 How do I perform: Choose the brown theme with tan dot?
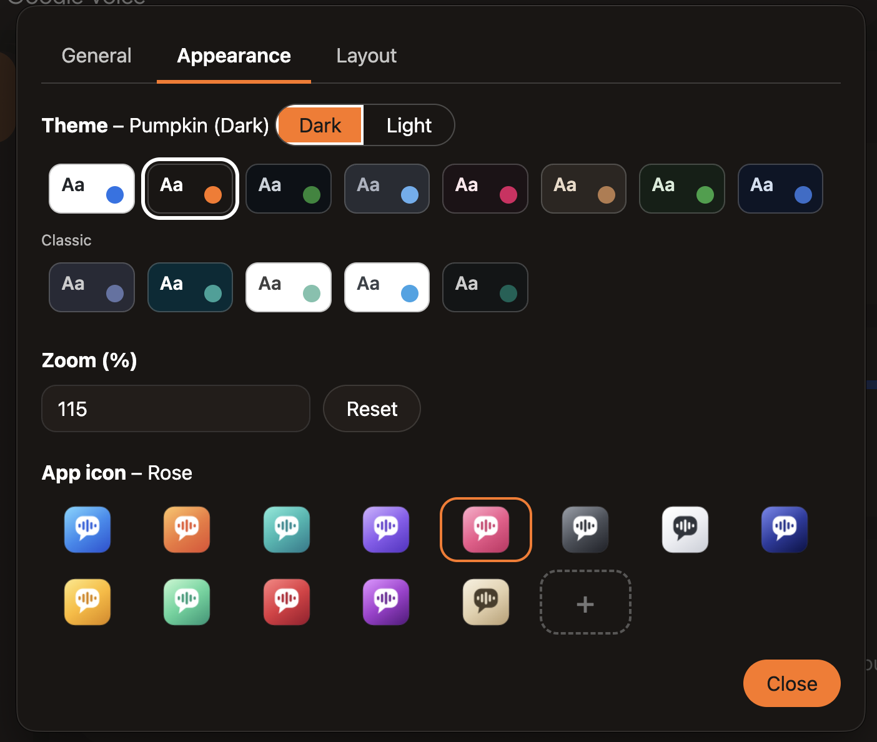(584, 189)
